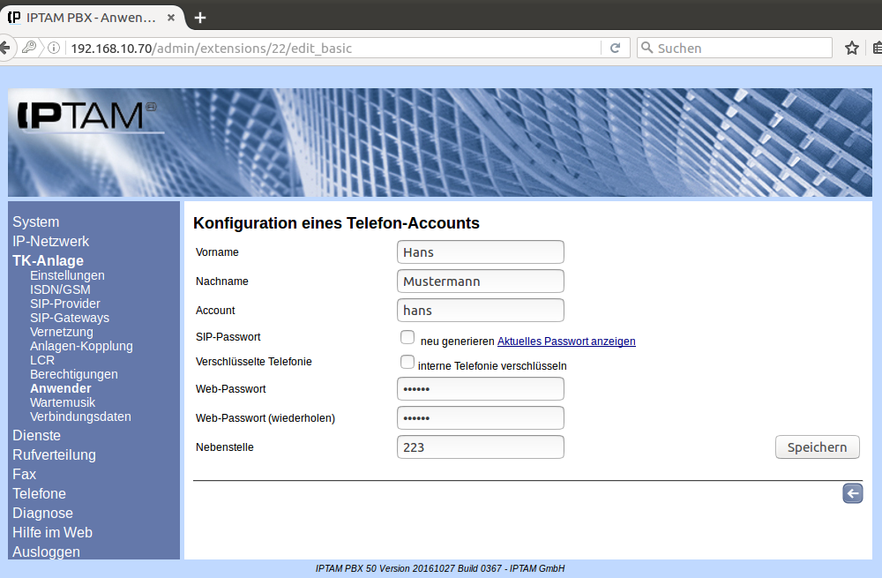Click the bookmark star icon
882x578 pixels.
(851, 48)
